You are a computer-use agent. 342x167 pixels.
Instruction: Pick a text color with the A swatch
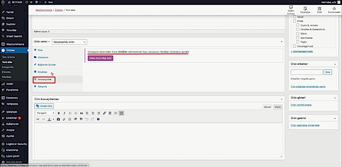[49, 119]
